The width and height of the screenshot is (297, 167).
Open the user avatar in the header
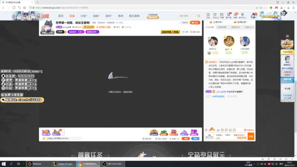coord(254,16)
